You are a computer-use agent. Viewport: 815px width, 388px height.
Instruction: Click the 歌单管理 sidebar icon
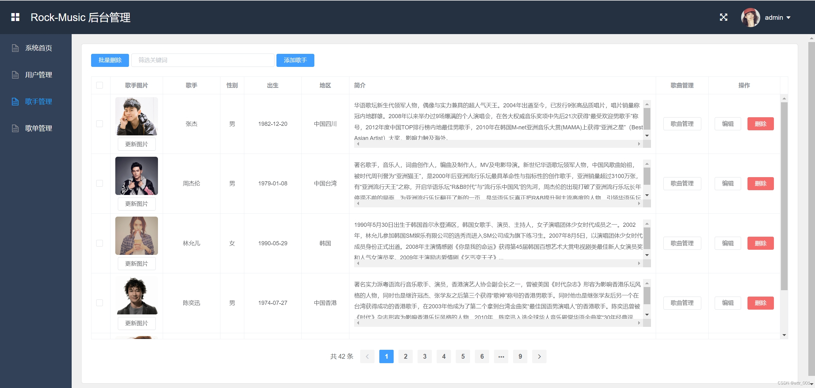tap(15, 128)
